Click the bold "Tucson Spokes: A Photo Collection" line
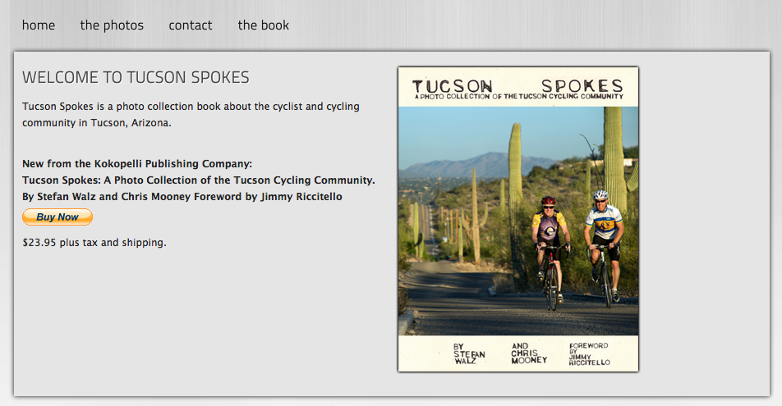The height and width of the screenshot is (406, 782). coord(199,180)
